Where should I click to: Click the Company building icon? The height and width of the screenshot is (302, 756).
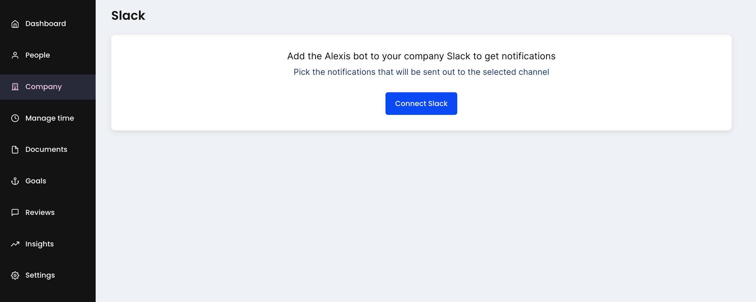[15, 87]
